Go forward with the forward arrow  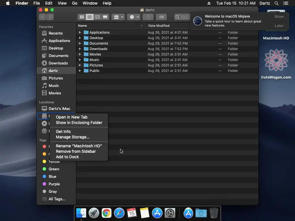pyautogui.click(x=50, y=17)
